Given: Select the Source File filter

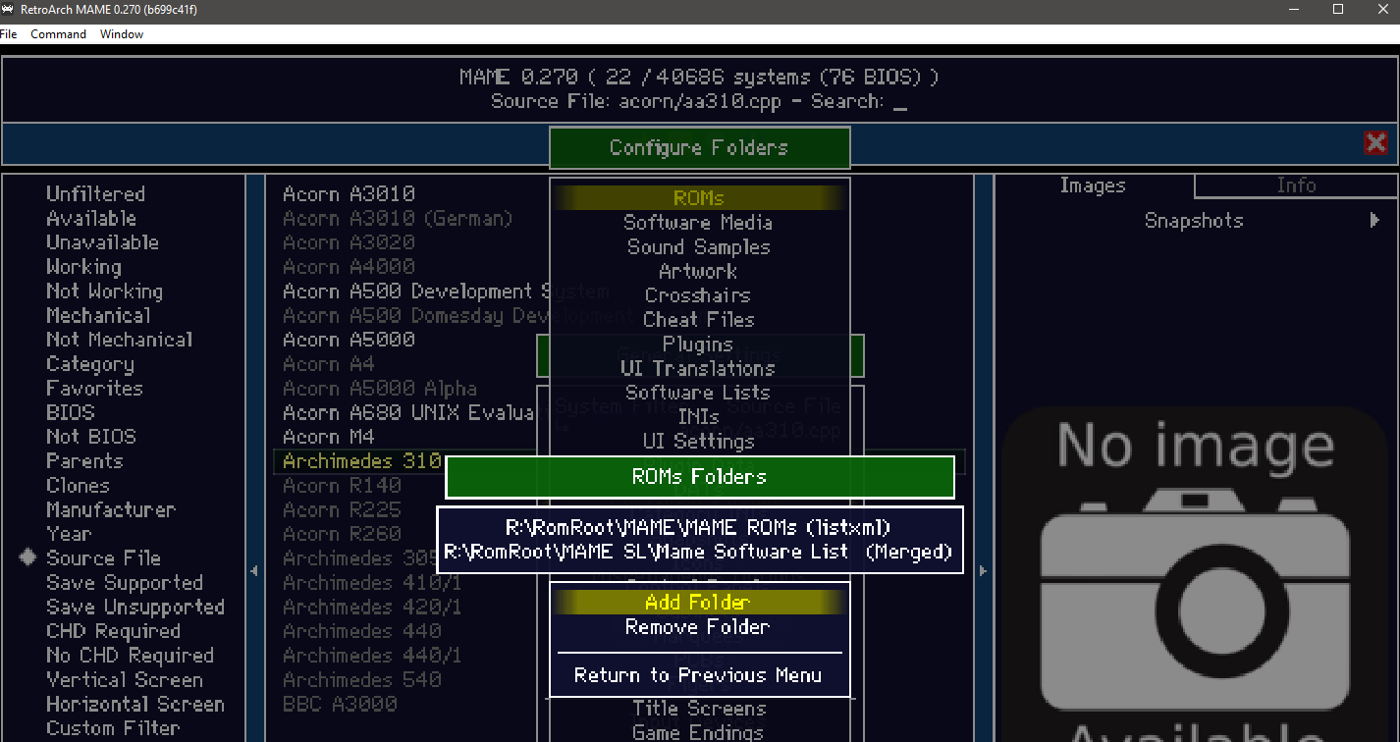Looking at the screenshot, I should click(x=103, y=558).
